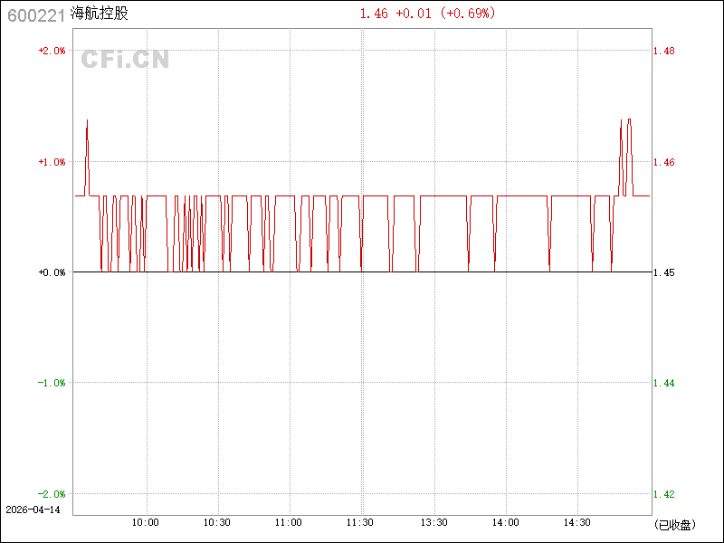Click the -1.0% left axis label
Viewport: 724px width, 543px height.
(52, 383)
